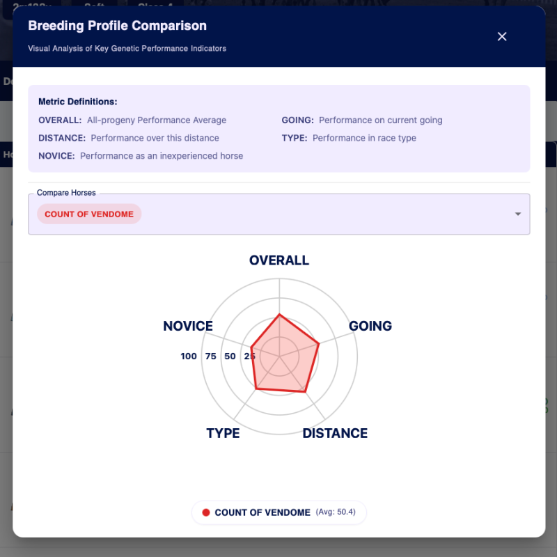Click the OVERALL axis label on the radar chart
This screenshot has width=557, height=557.
(278, 260)
